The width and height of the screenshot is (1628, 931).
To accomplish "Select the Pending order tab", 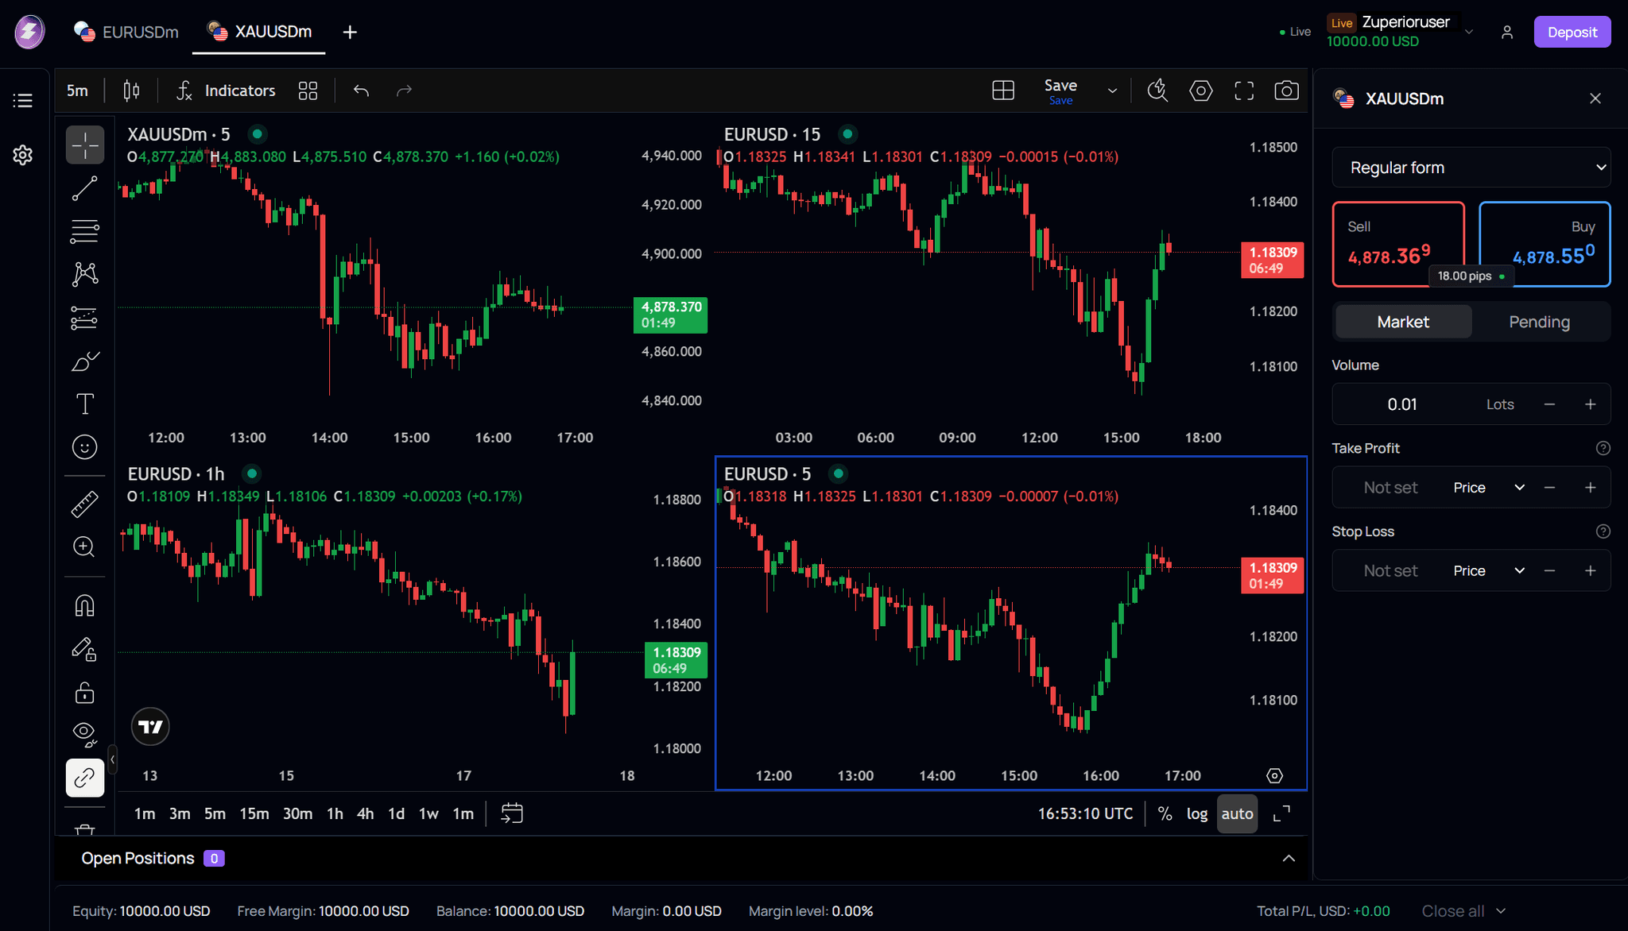I will 1539,322.
